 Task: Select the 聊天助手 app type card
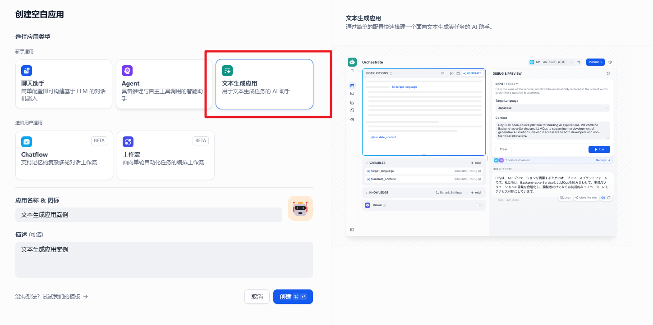[64, 84]
